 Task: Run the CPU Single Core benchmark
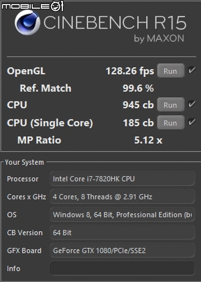click(171, 123)
